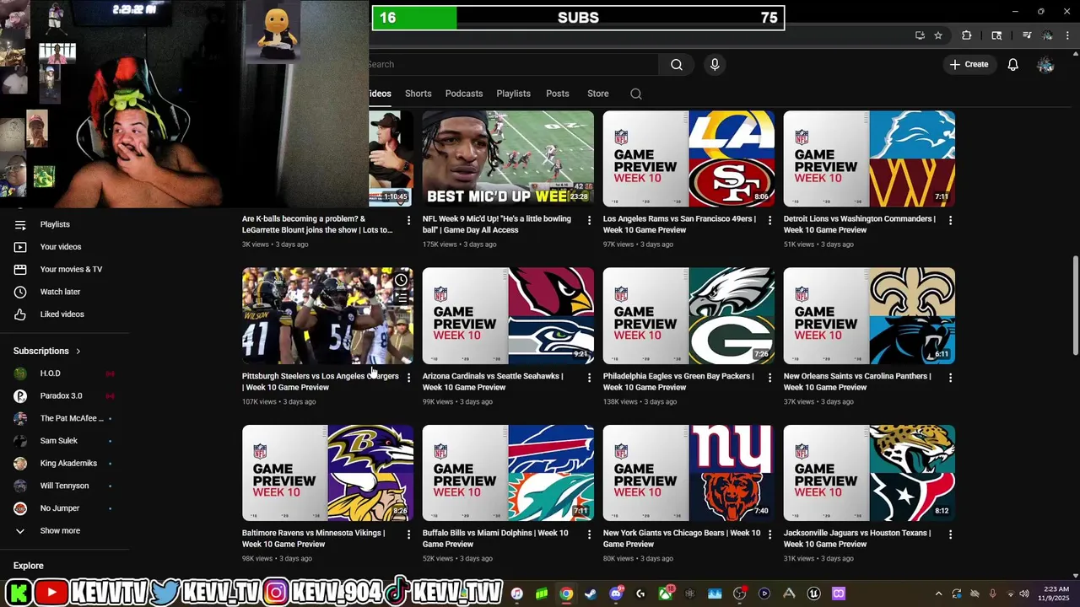The image size is (1080, 607).
Task: Play the Best Mic'd Up Week thumbnail
Action: pyautogui.click(x=508, y=158)
